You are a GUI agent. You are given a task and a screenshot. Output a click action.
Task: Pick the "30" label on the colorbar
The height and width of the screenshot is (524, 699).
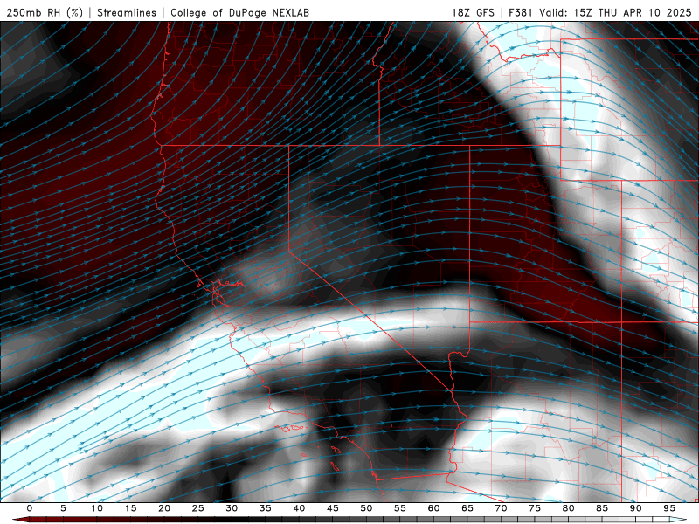point(232,508)
